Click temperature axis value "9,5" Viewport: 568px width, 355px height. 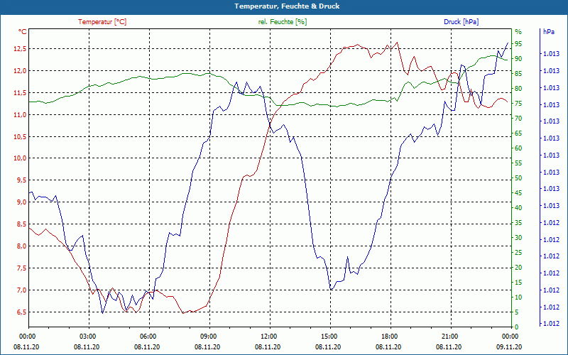tap(22, 180)
